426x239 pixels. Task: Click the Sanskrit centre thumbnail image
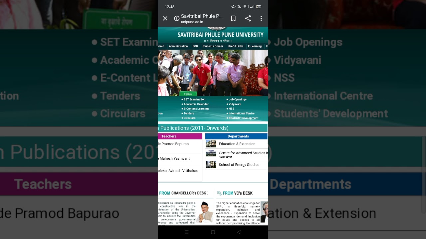[x=211, y=153]
